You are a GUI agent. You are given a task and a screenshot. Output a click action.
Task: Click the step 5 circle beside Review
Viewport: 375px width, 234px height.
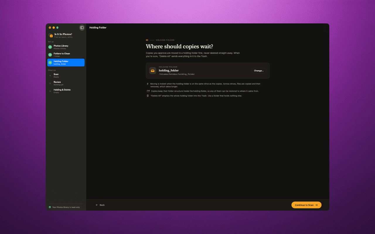[50, 83]
